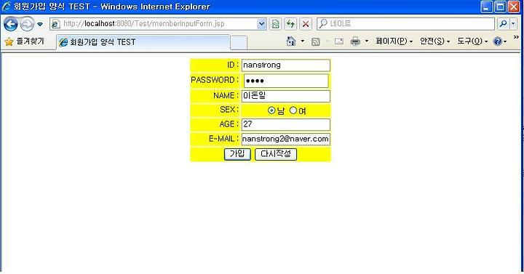This screenshot has width=524, height=274.
Task: Submit the form with 가입 button
Action: (x=237, y=154)
